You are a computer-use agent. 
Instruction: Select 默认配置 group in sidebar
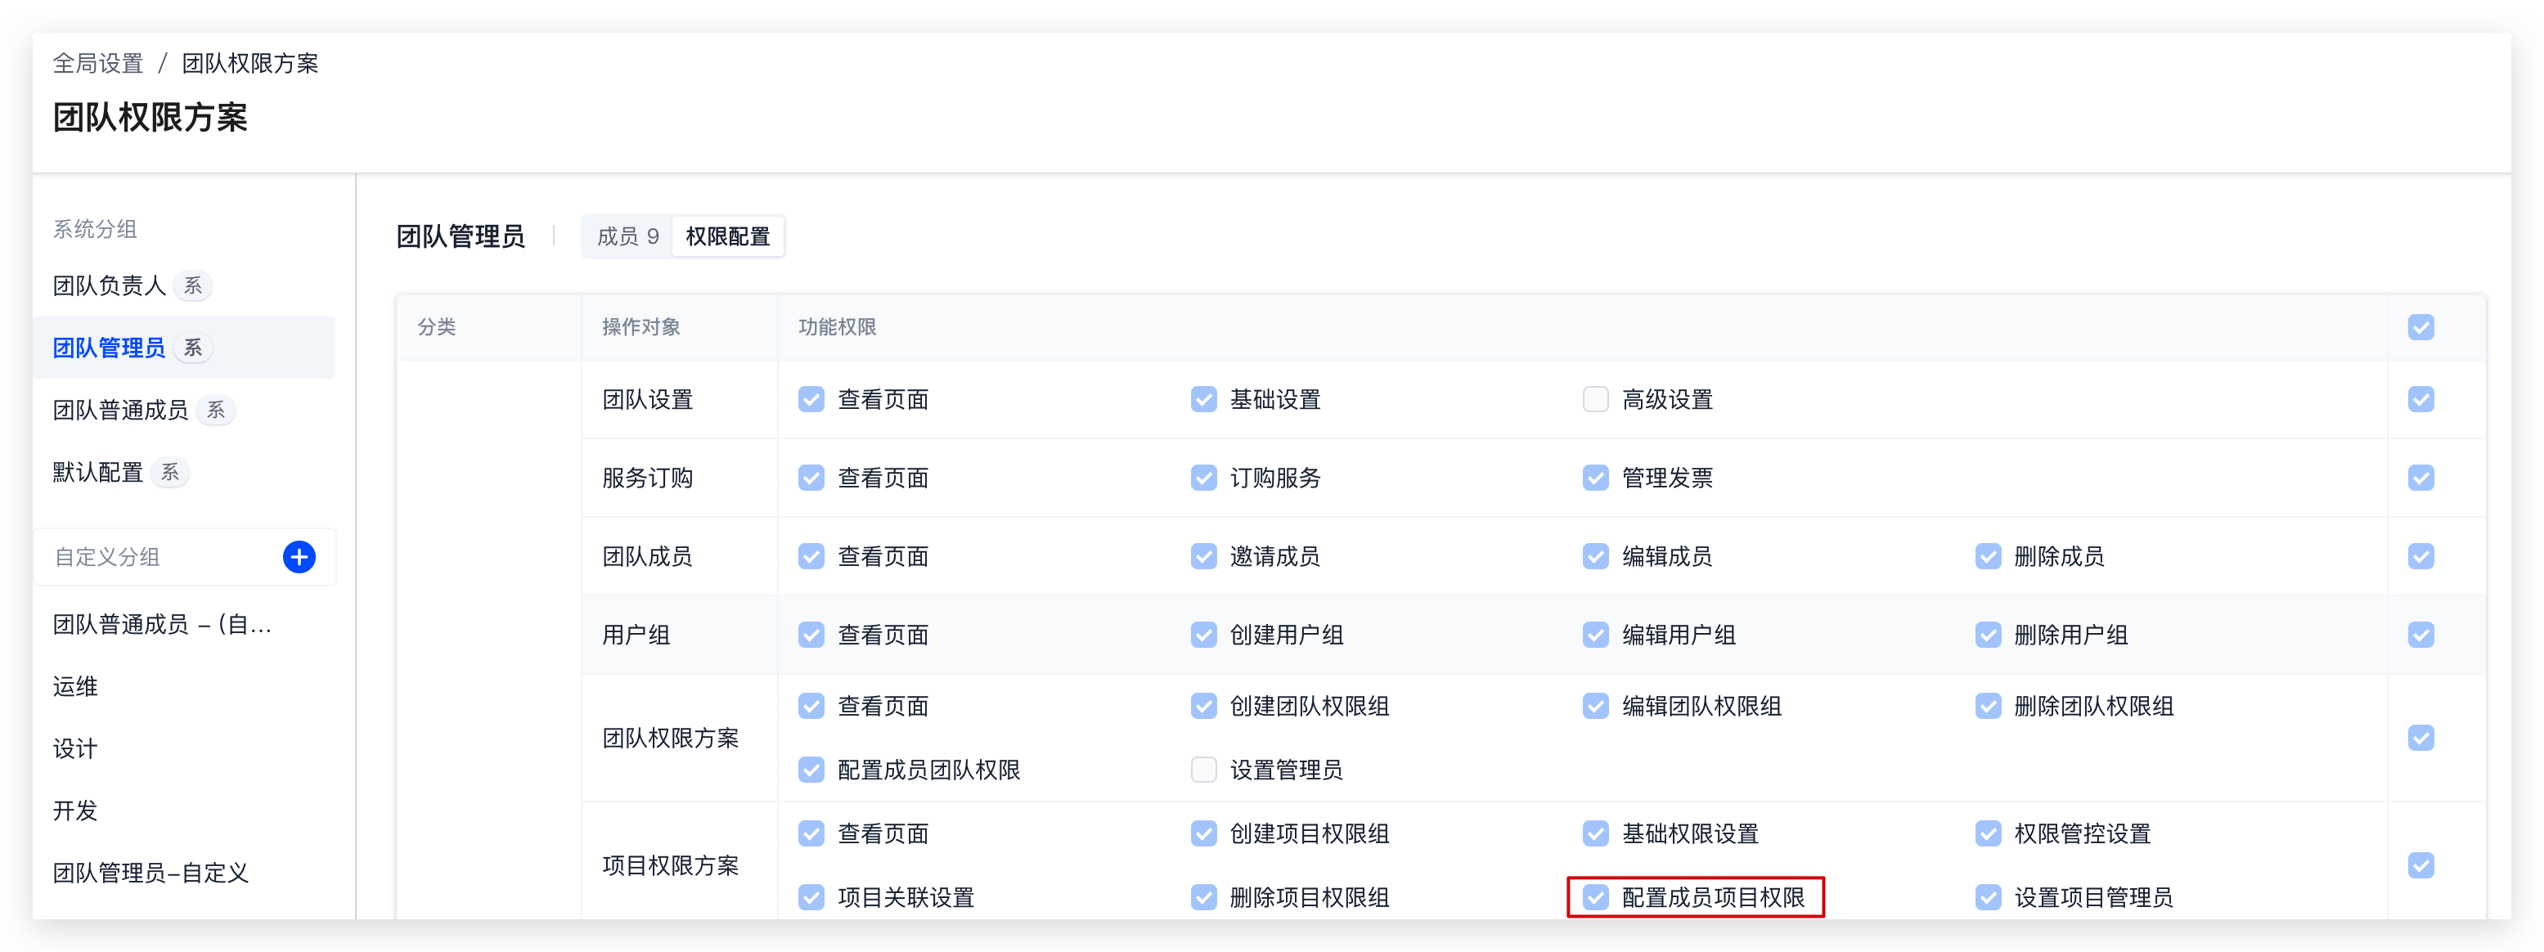[184, 472]
